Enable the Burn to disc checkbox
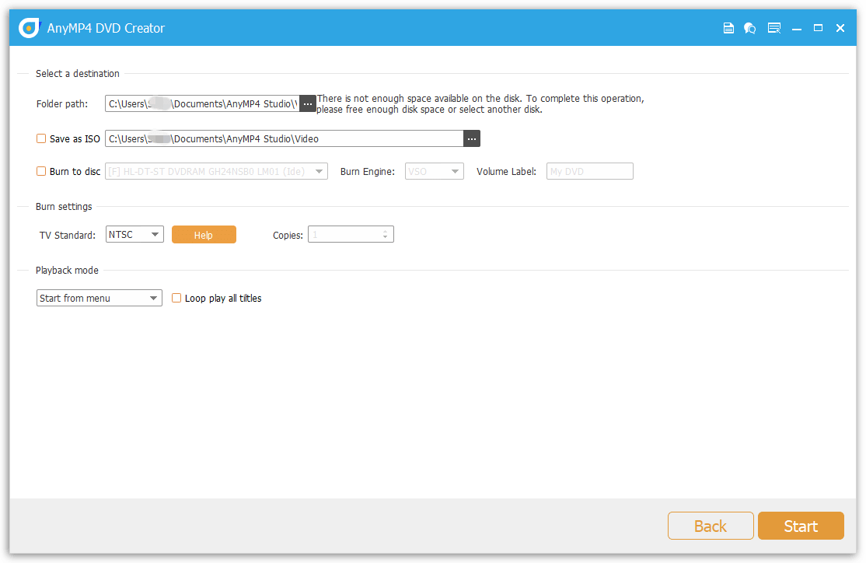 click(41, 171)
